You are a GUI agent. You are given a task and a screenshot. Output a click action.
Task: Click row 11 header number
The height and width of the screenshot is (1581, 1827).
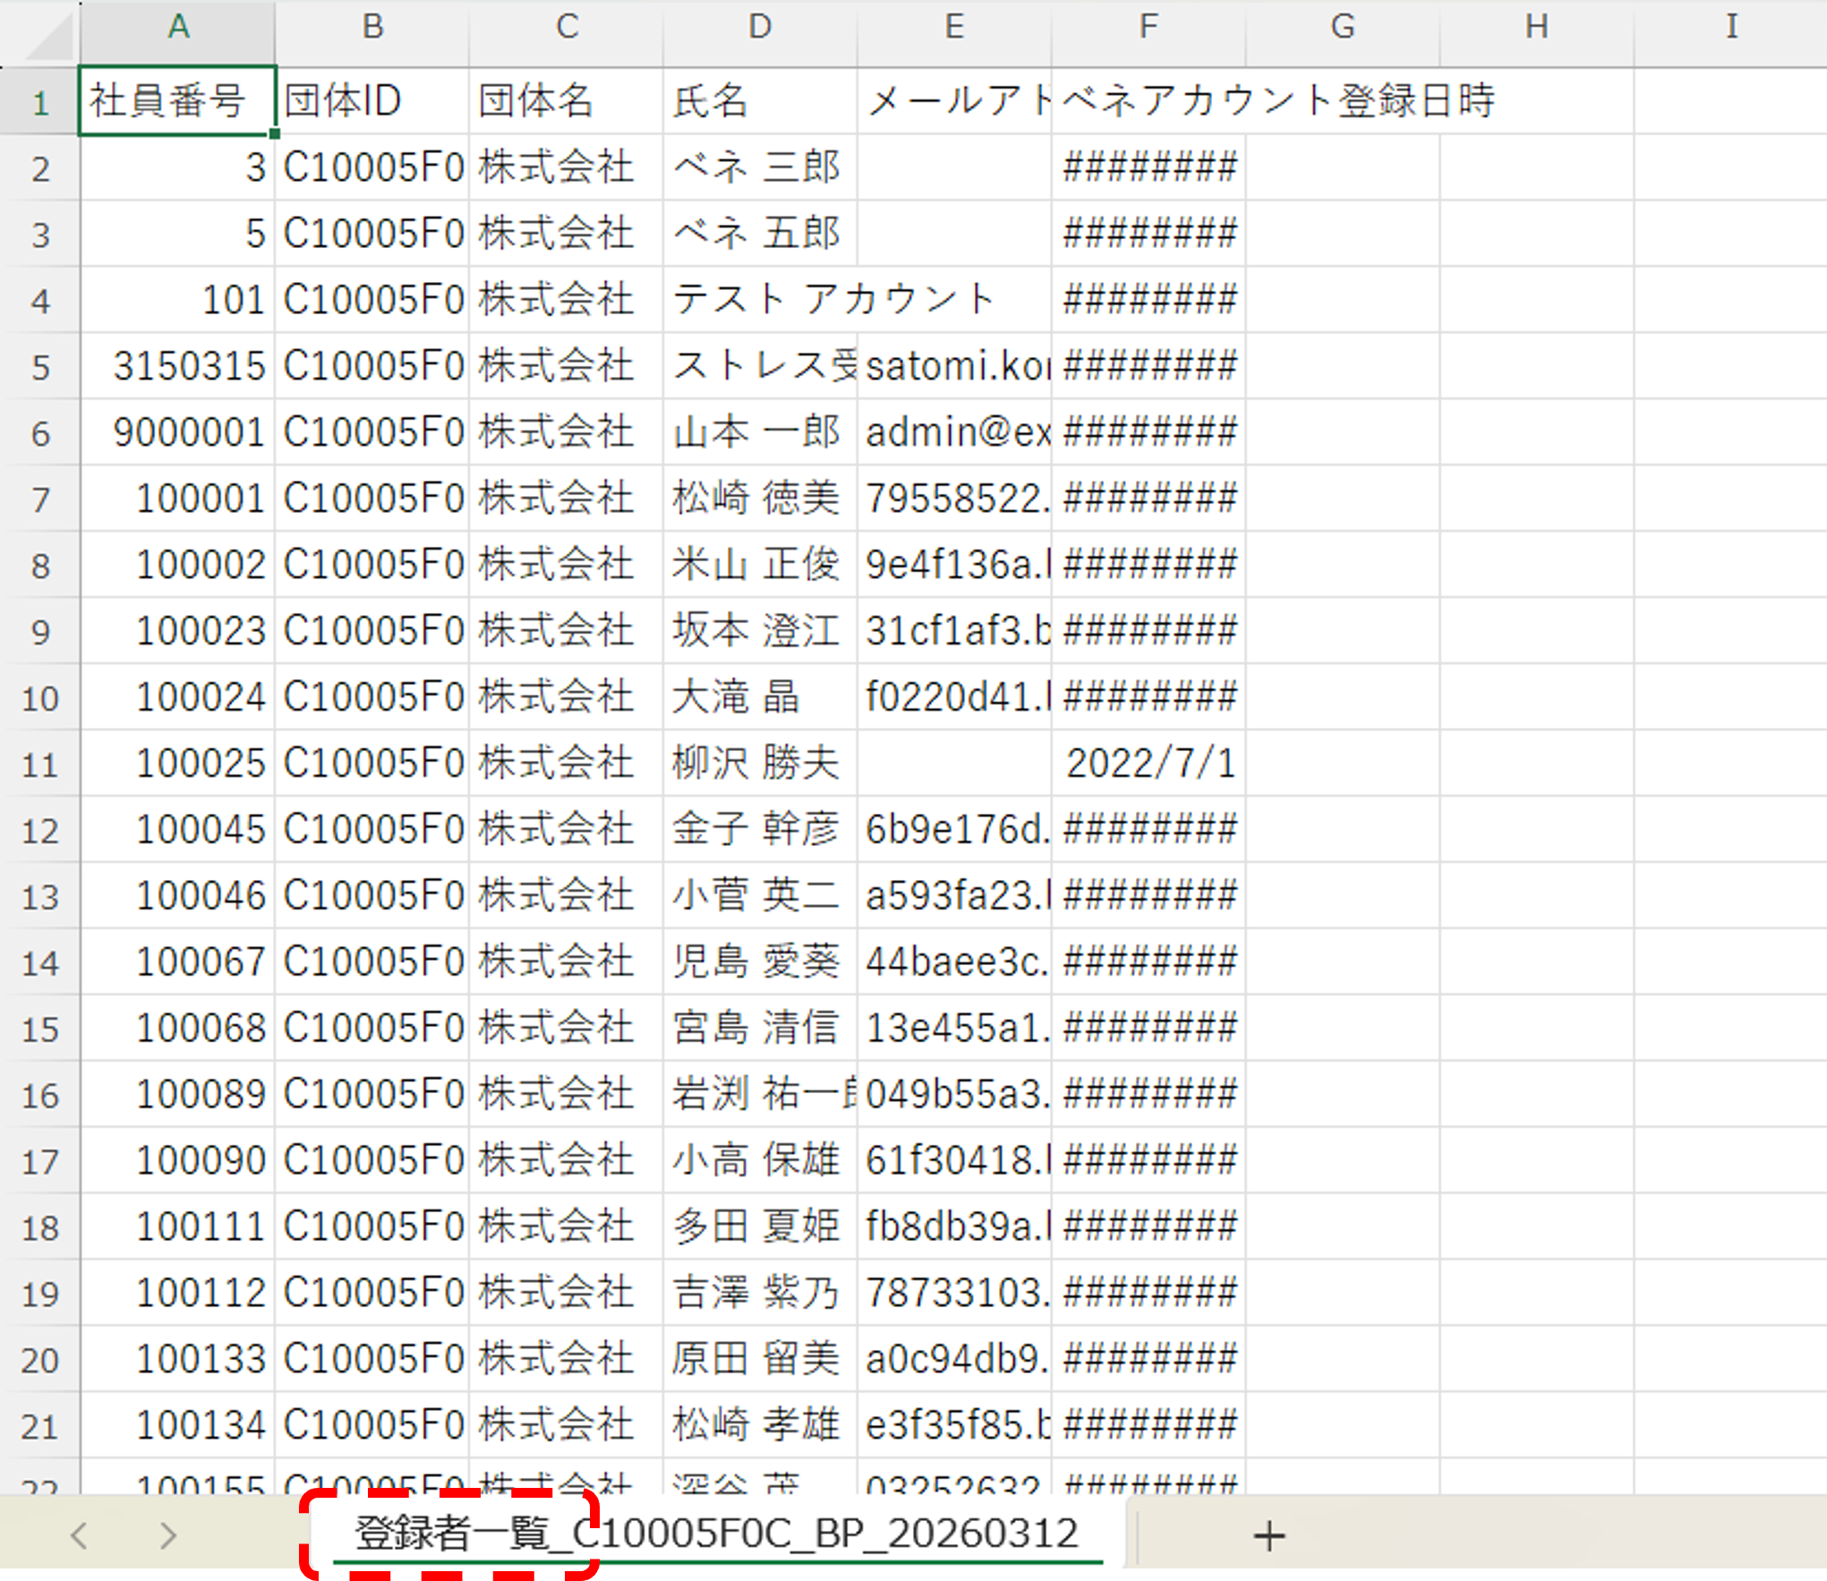pos(40,765)
